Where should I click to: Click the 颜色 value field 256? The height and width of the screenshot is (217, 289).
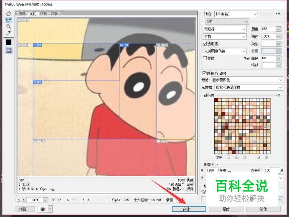click(x=269, y=29)
